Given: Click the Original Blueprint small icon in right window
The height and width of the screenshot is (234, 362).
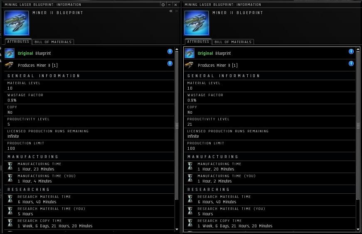Looking at the screenshot, I should click(190, 53).
